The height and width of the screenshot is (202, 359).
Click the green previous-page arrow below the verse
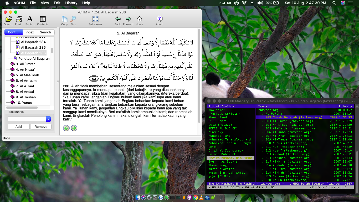(x=66, y=128)
